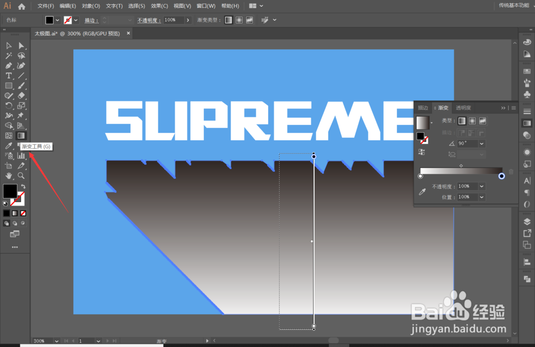This screenshot has width=535, height=347.
Task: Select the Zoom magnifier tool
Action: tap(21, 176)
